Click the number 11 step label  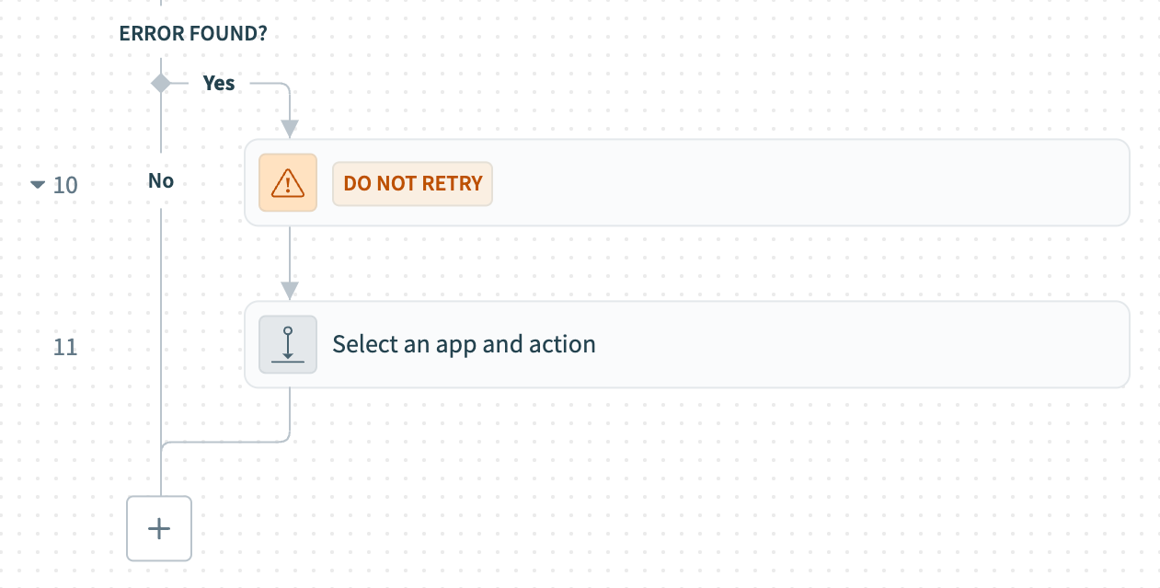pos(65,347)
